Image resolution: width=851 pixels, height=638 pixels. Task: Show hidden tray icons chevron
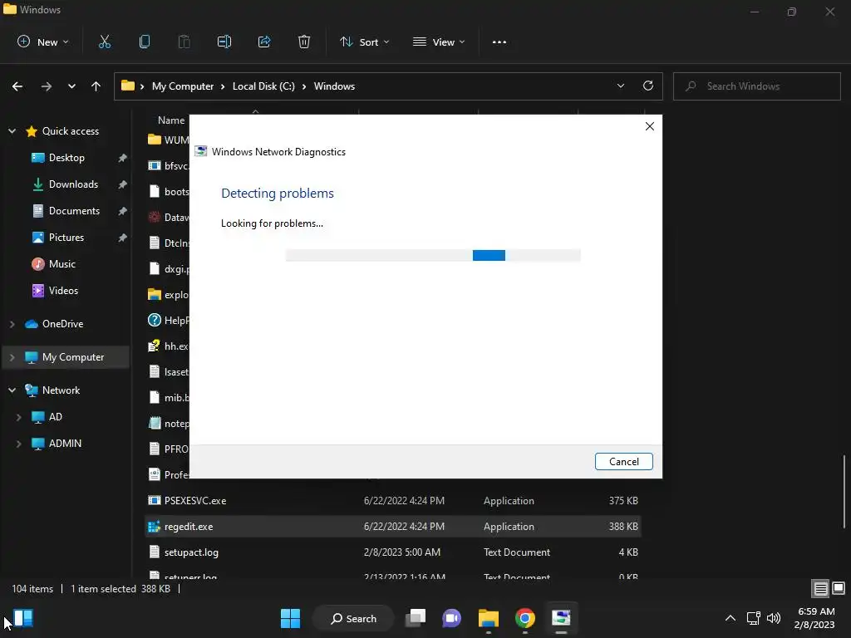[x=730, y=618]
